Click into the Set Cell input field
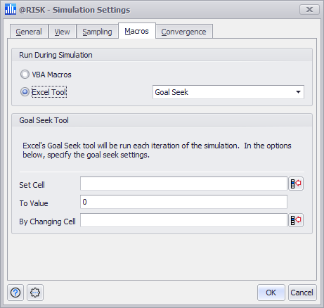 click(183, 184)
